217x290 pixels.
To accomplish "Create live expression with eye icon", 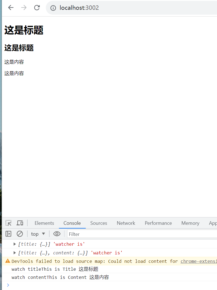I will (57, 234).
